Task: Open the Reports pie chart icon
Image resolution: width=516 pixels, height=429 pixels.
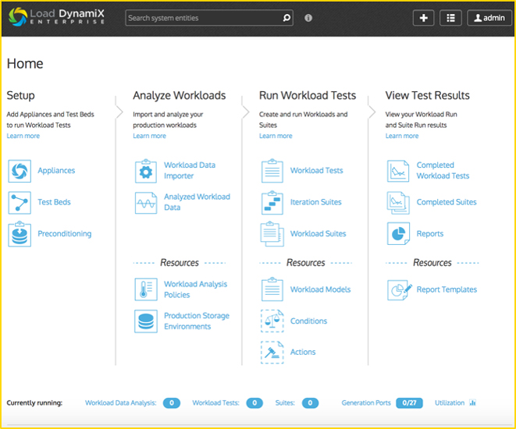Action: tap(398, 234)
